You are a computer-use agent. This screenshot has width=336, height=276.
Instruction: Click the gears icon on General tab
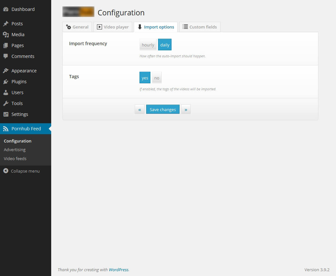[x=68, y=27]
